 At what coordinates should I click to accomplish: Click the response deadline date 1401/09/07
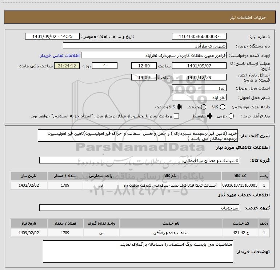[x=199, y=66]
